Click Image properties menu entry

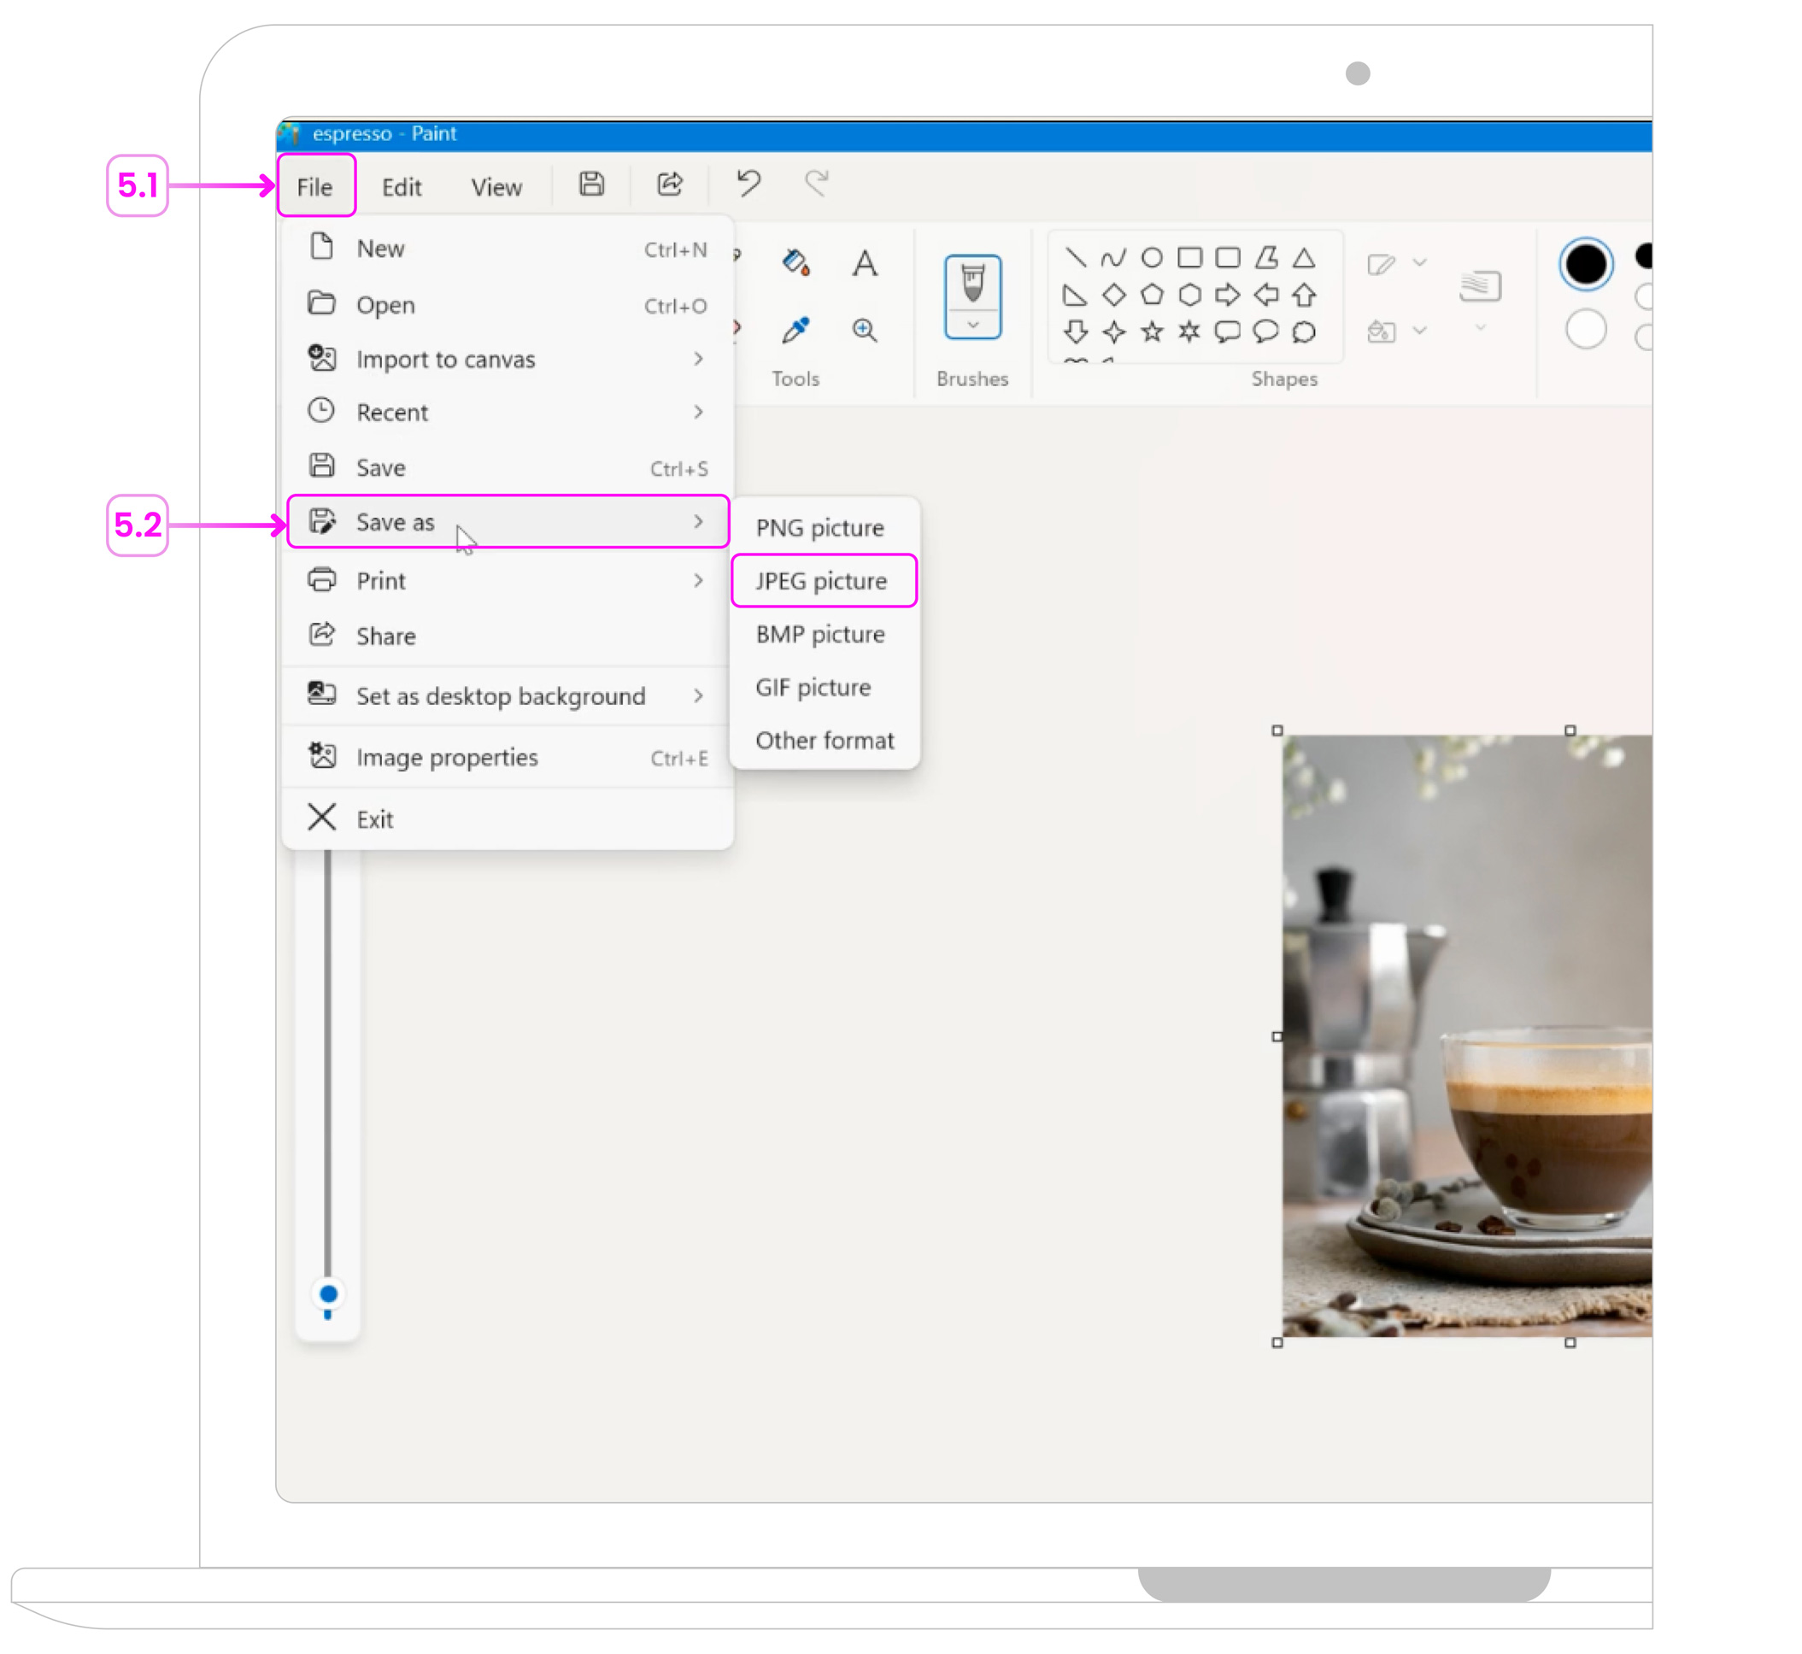click(448, 758)
